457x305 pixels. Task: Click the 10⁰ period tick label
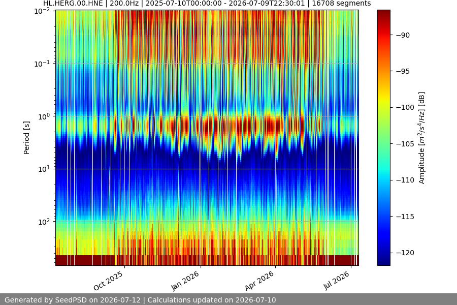(44, 116)
